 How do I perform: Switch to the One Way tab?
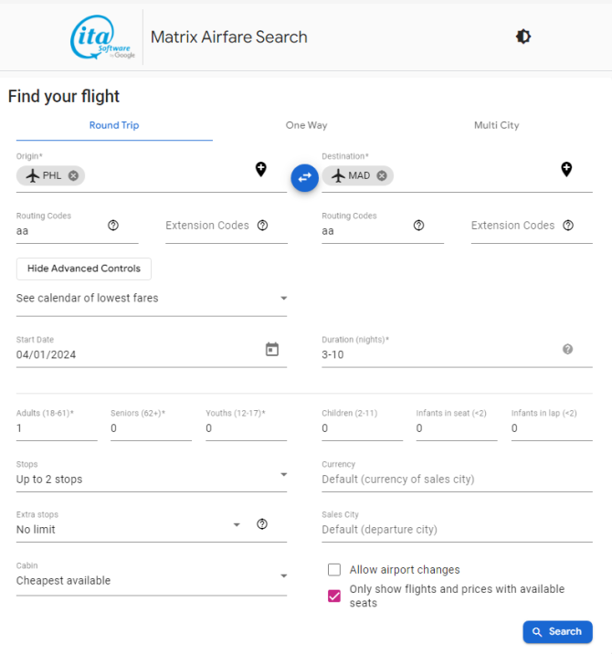pyautogui.click(x=306, y=125)
